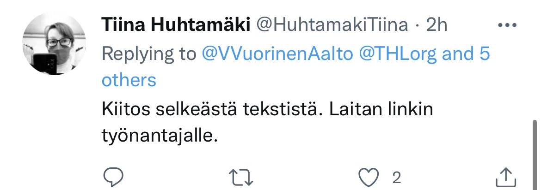The image size is (541, 190).
Task: Click the "and 5" recipients link
Action: (x=466, y=54)
